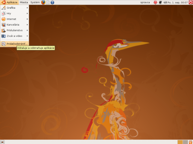Click the Zvuk a video film icon
Viewport: 193px width, 144px height.
coord(4,36)
